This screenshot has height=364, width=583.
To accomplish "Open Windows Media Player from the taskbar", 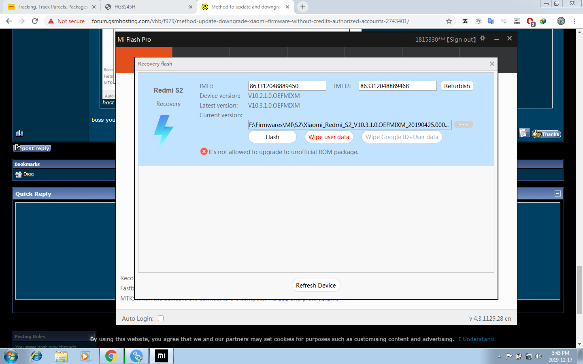I will (85, 356).
